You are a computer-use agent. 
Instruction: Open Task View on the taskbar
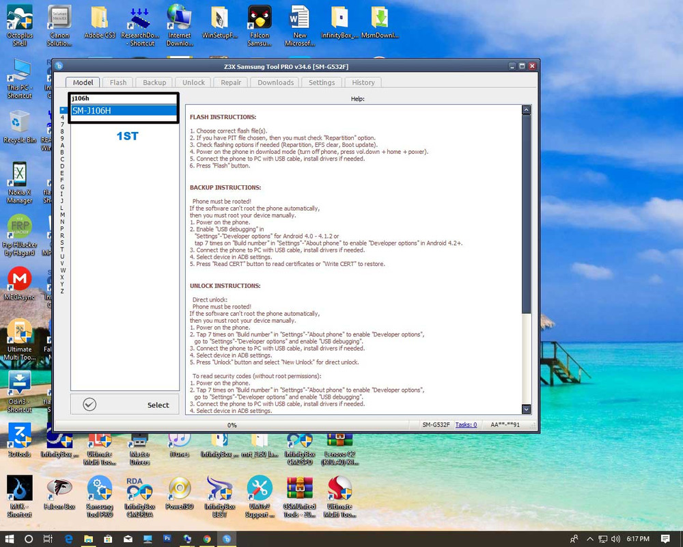[x=48, y=539]
